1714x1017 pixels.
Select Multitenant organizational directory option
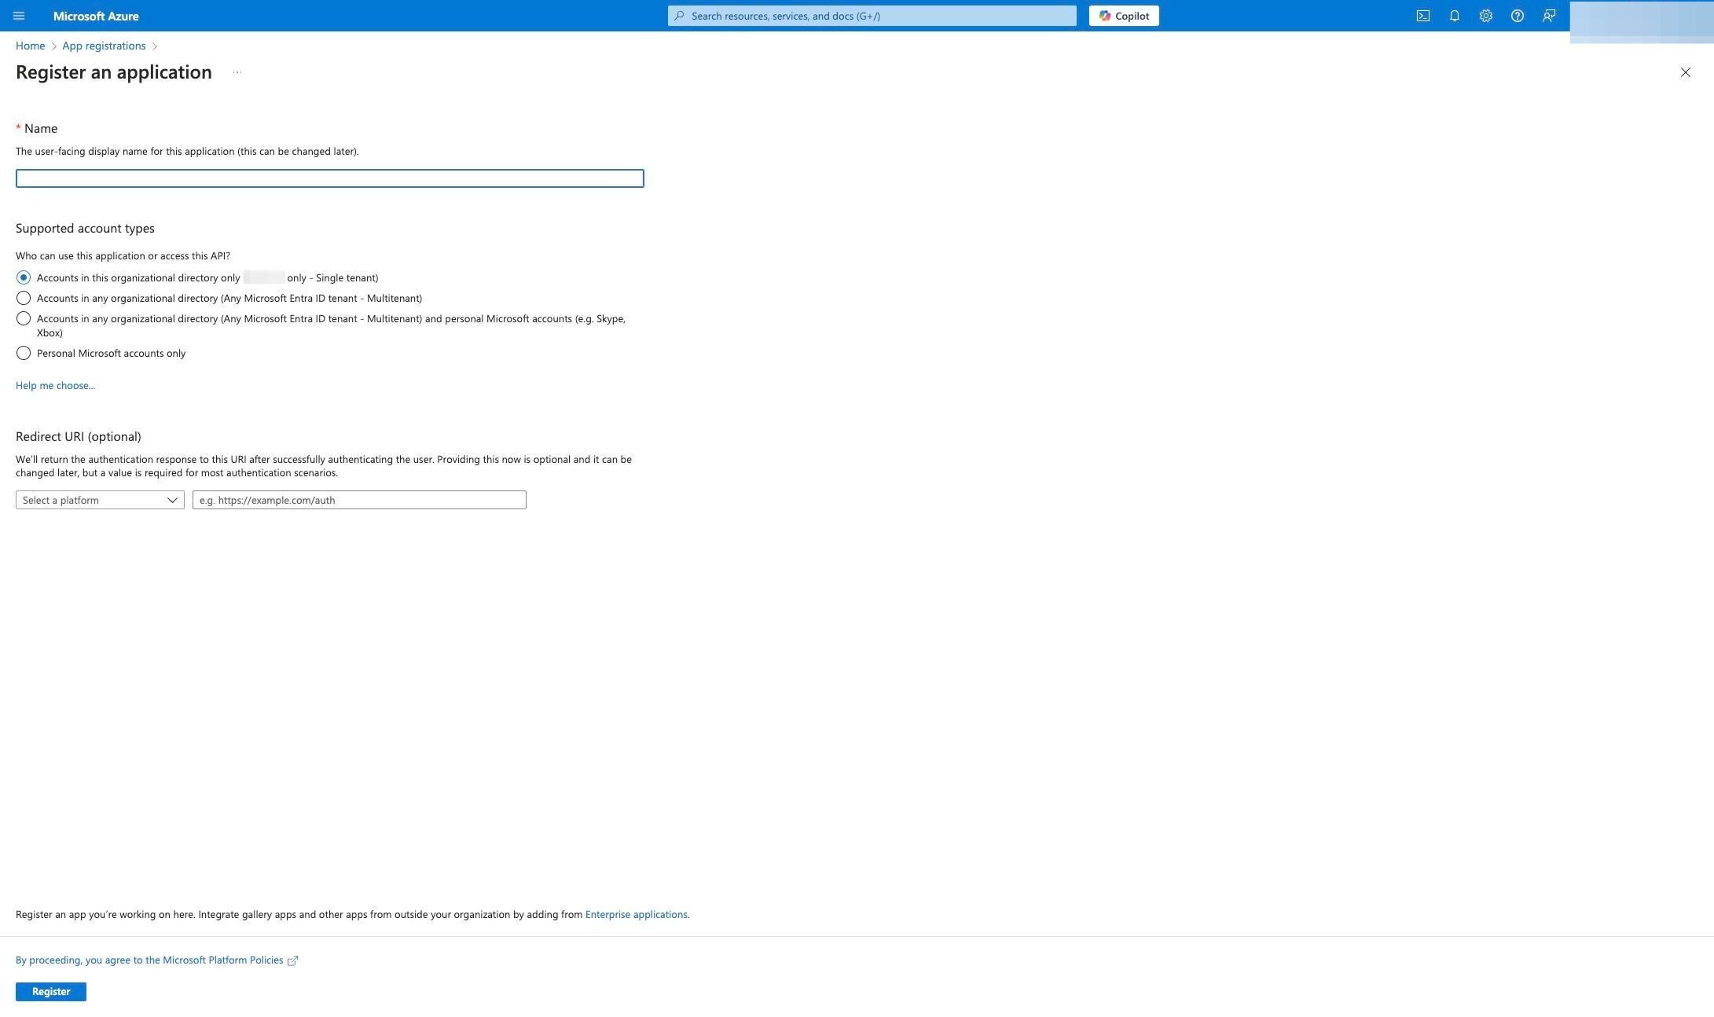point(24,298)
